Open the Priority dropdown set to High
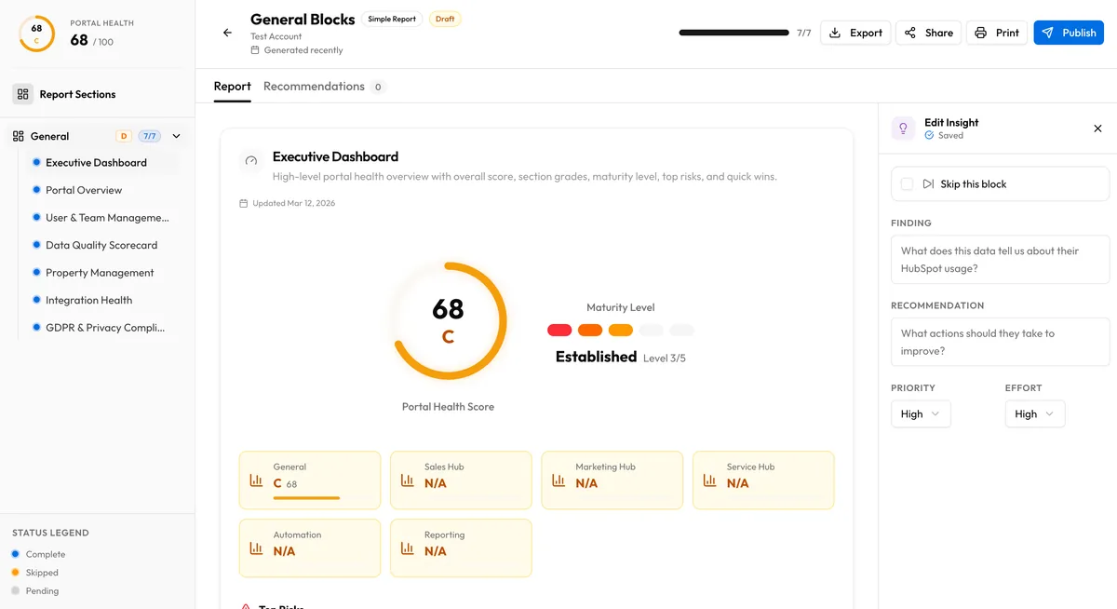The width and height of the screenshot is (1117, 609). [x=920, y=413]
